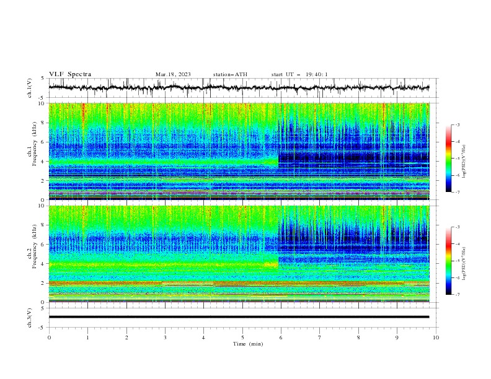The width and height of the screenshot is (491, 379).
Task: Click the "Time (min)" x-axis label
Action: [248, 344]
